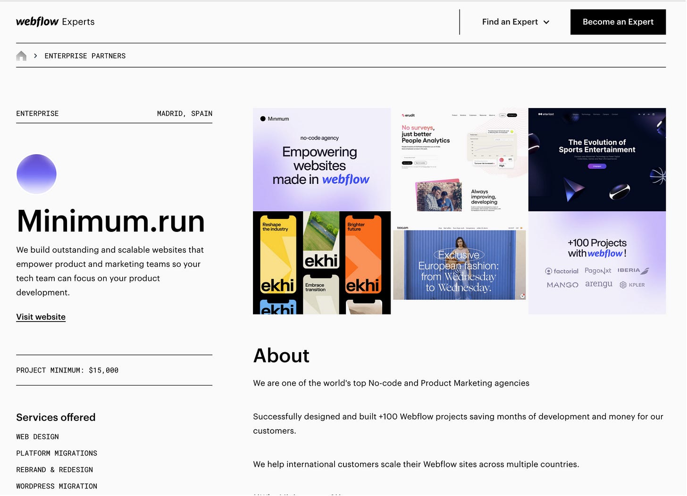Go to home via breadcrumb house icon
The image size is (687, 496).
tap(21, 56)
